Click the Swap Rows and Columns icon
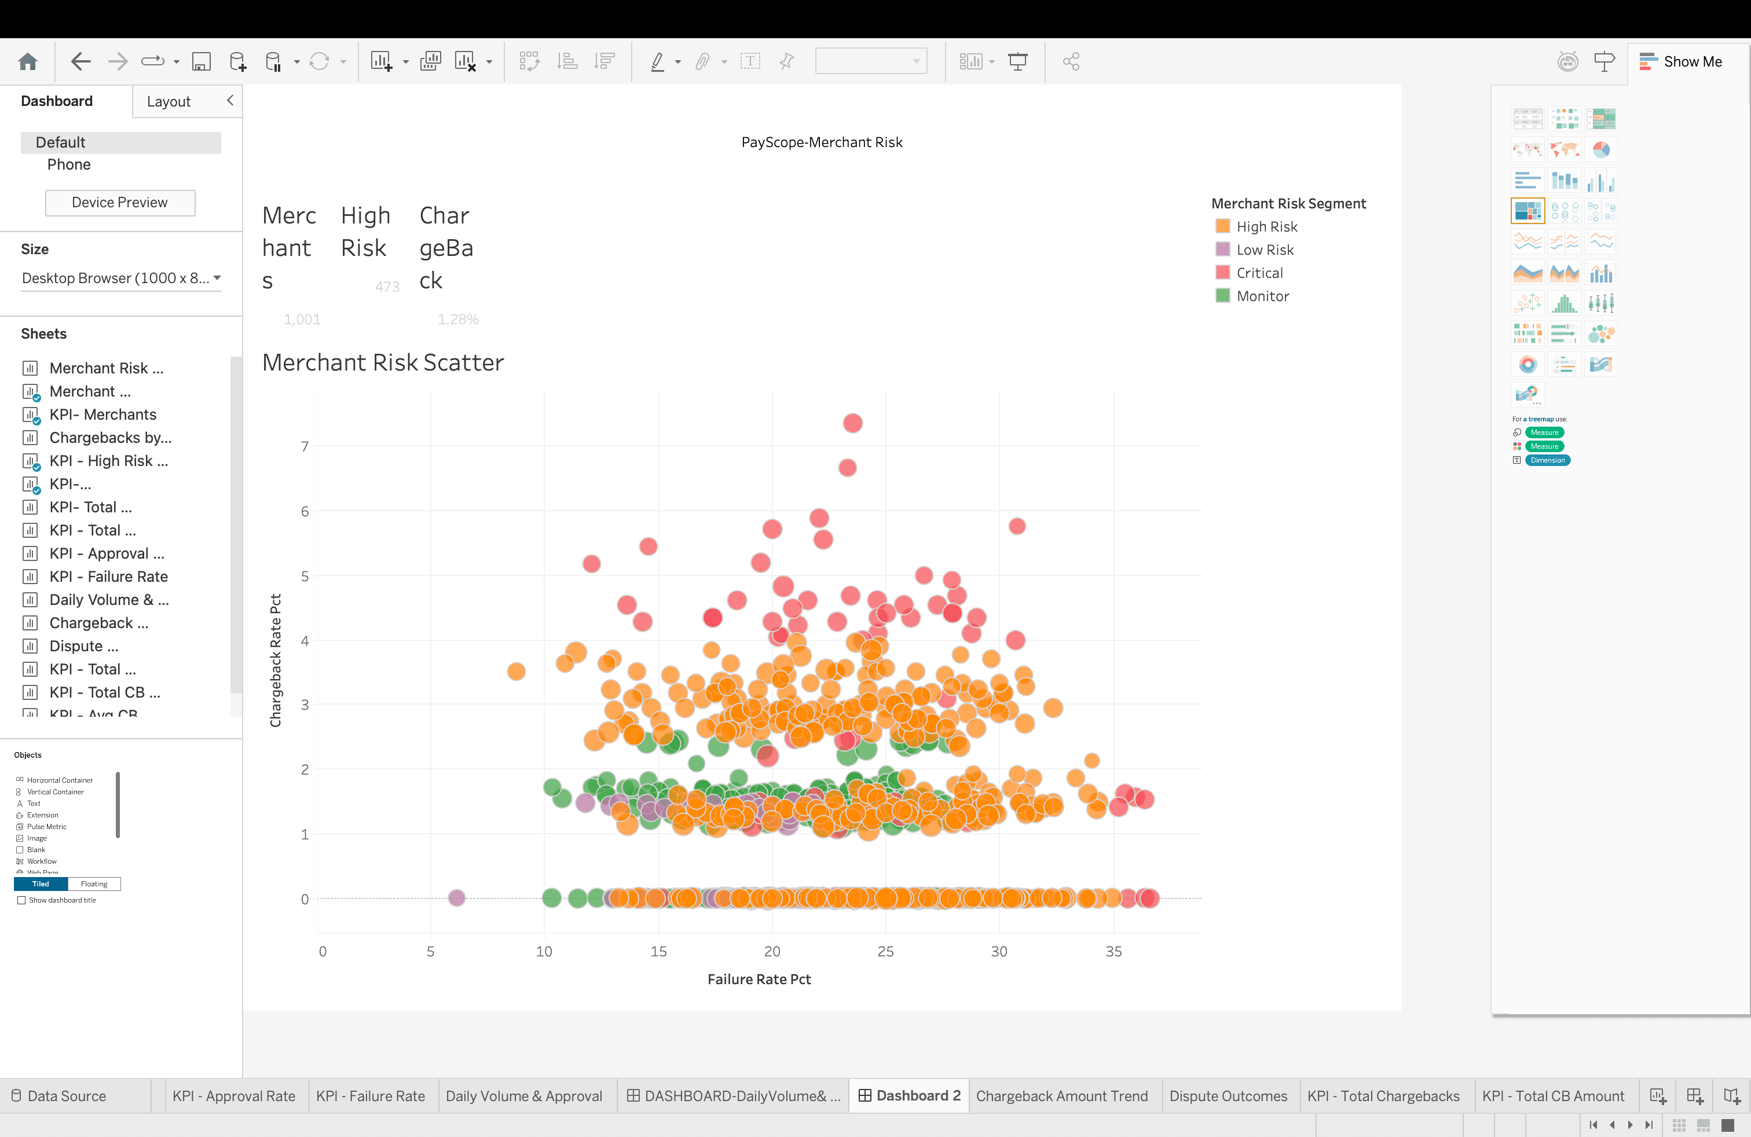This screenshot has height=1137, width=1751. pos(529,62)
